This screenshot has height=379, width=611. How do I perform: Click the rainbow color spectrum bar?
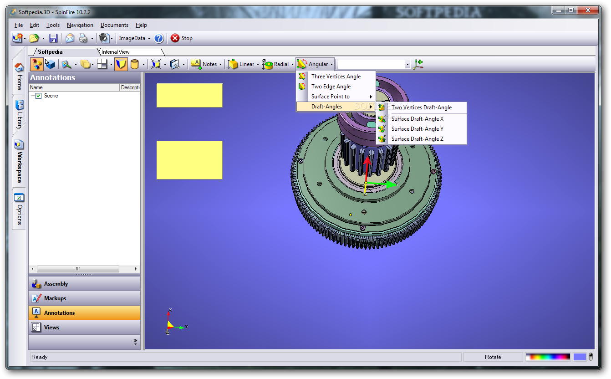point(548,357)
